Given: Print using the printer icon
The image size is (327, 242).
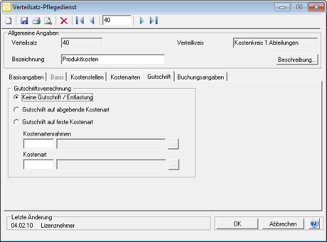Looking at the screenshot, I should coord(37,21).
